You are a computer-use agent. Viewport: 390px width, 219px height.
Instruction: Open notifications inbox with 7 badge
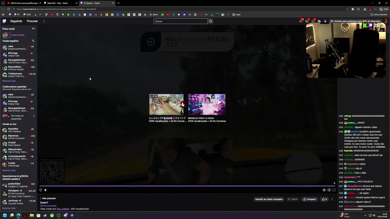307,21
